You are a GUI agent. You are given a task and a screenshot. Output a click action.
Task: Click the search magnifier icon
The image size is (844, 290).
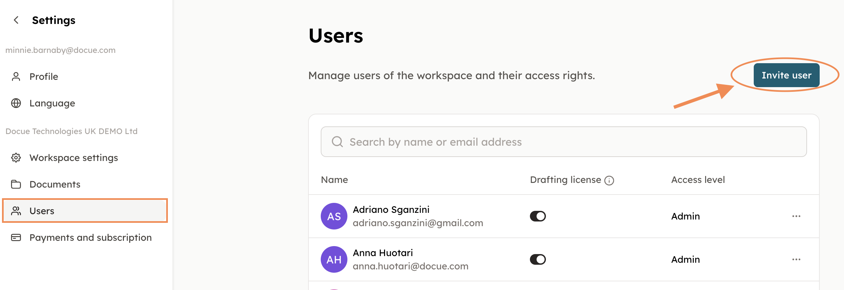click(x=337, y=142)
